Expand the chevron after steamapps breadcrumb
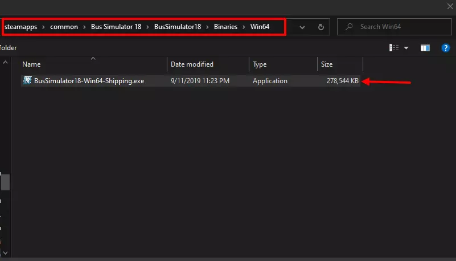Screen dimensions: 456x261 point(43,27)
